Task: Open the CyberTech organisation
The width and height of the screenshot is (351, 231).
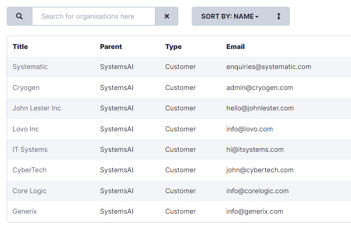Action: (29, 170)
